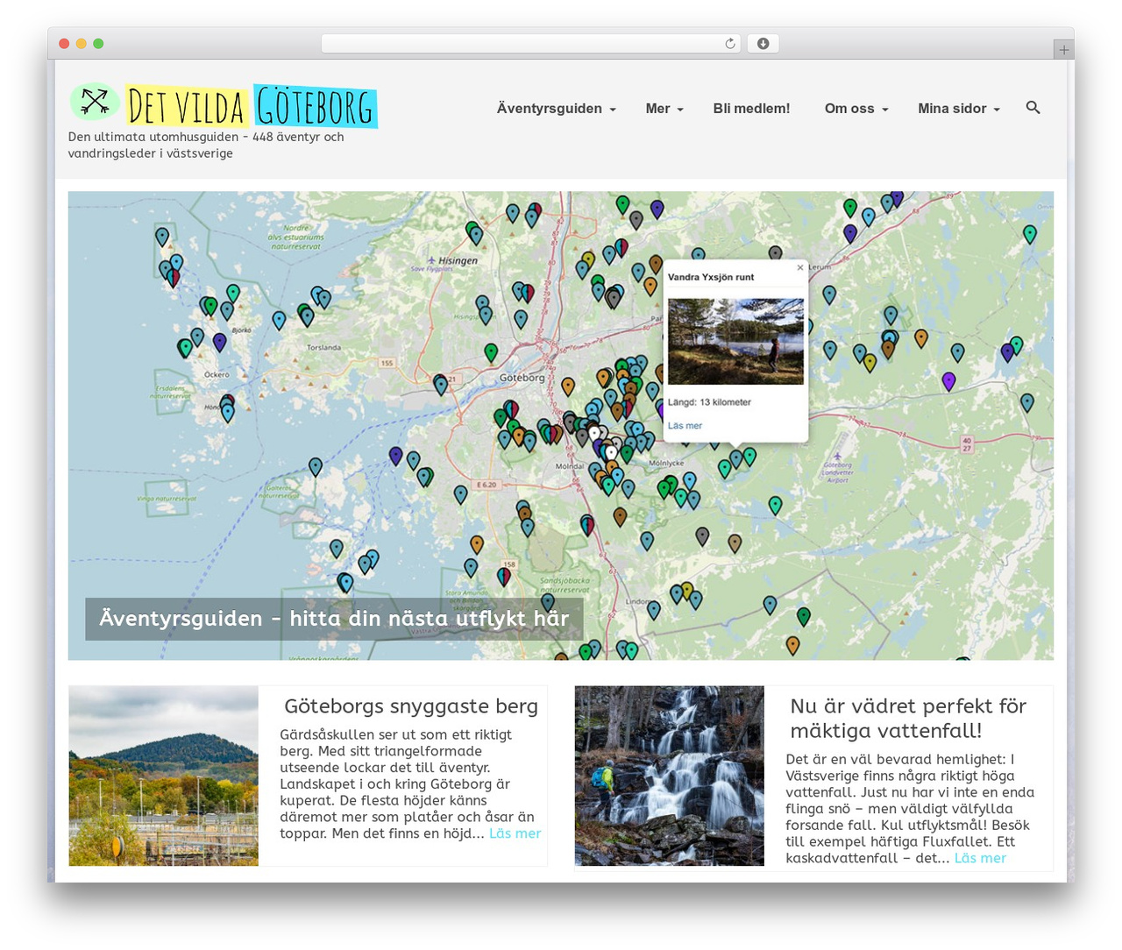
Task: Click the browser address bar
Action: (x=531, y=44)
